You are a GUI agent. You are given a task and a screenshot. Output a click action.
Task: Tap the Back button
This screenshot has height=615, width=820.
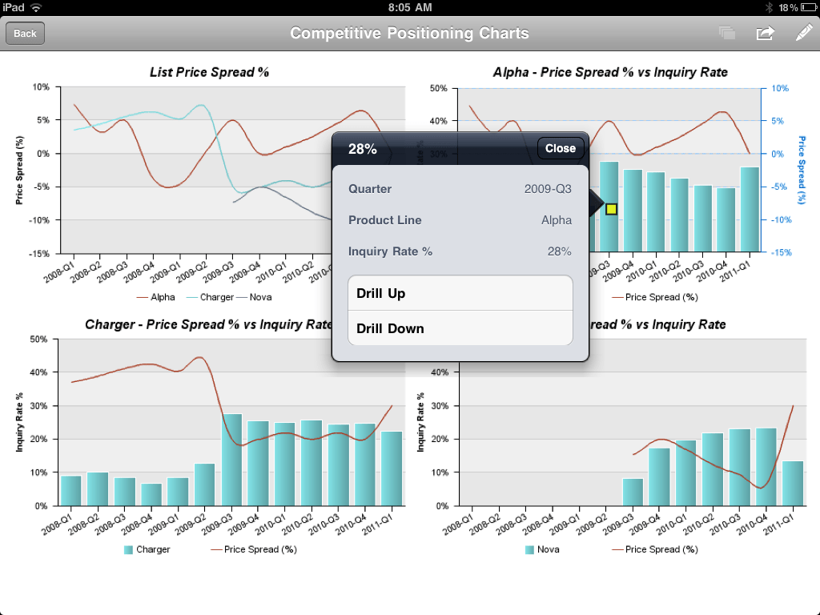[x=24, y=33]
